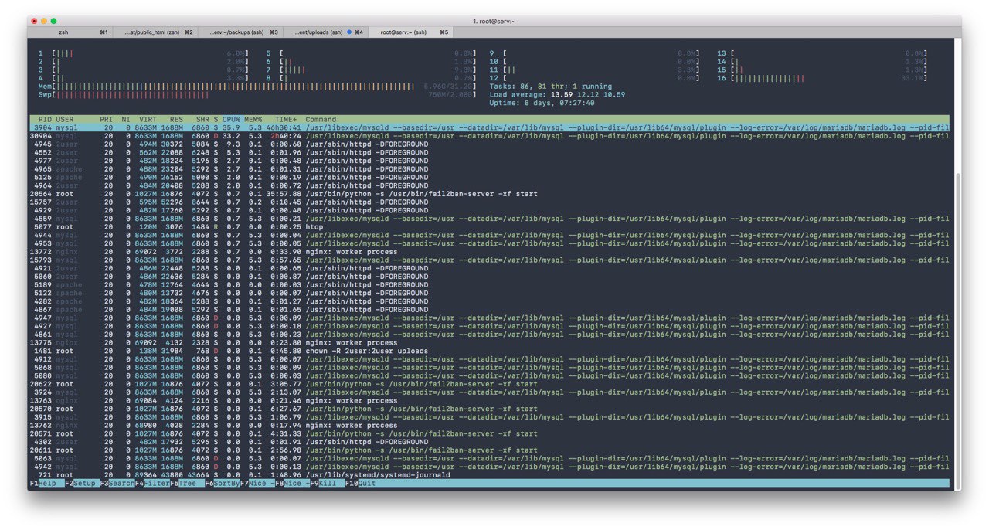Image resolution: width=989 pixels, height=530 pixels.
Task: Open the F6 SortBy menu
Action: click(226, 483)
